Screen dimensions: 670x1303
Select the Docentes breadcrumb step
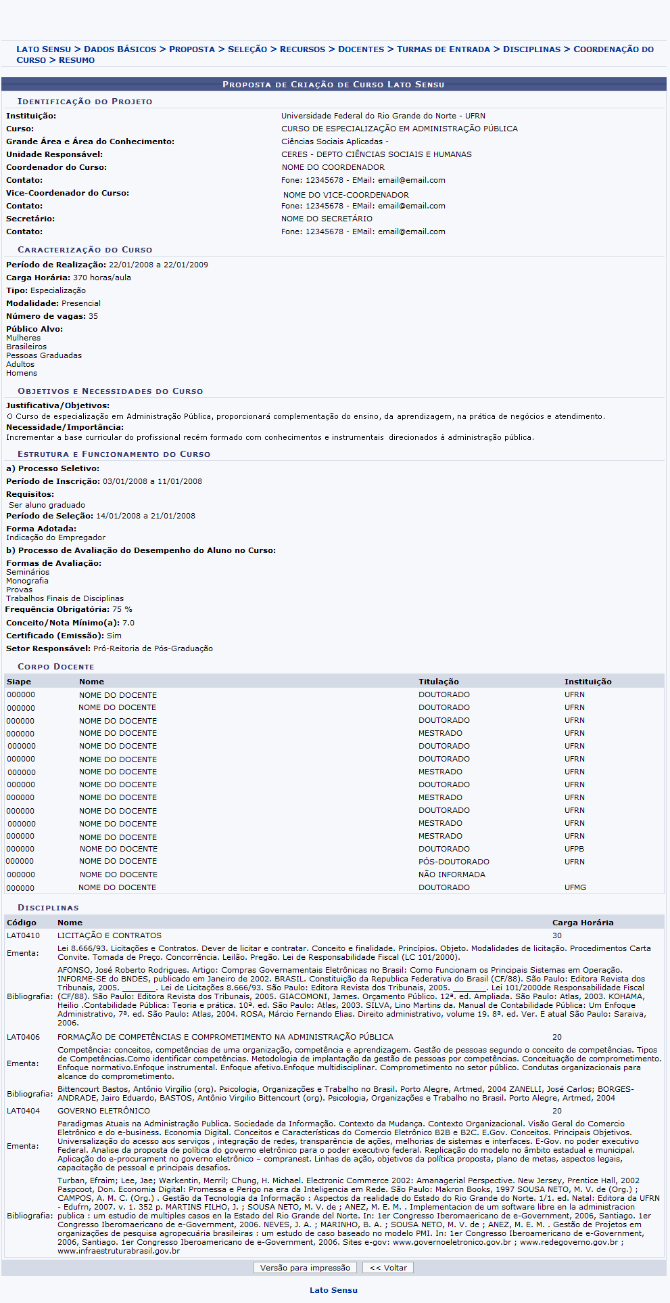point(360,49)
